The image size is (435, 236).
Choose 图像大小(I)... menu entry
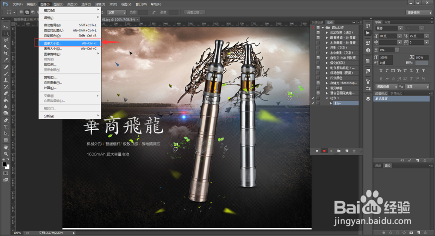click(70, 43)
